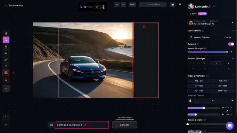237x133 pixels.
Task: Set number of images to 4
Action: pos(229,63)
